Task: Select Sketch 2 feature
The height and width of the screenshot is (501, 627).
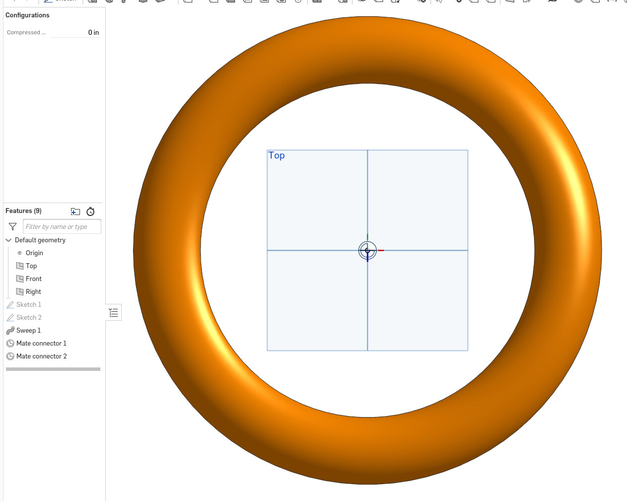Action: tap(29, 317)
